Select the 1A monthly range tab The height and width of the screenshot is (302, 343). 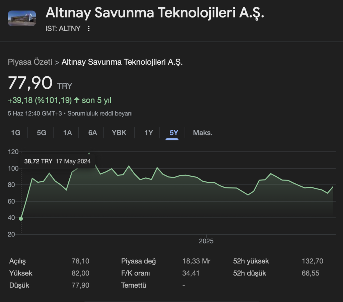coord(67,133)
